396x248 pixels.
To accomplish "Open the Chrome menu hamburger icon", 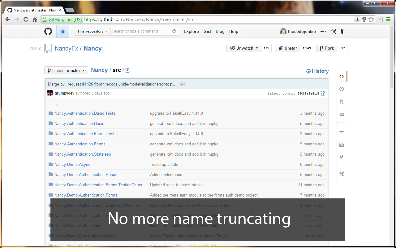I will coord(388,20).
